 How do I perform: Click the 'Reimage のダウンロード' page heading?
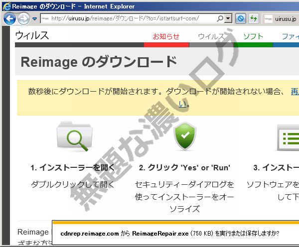click(99, 62)
